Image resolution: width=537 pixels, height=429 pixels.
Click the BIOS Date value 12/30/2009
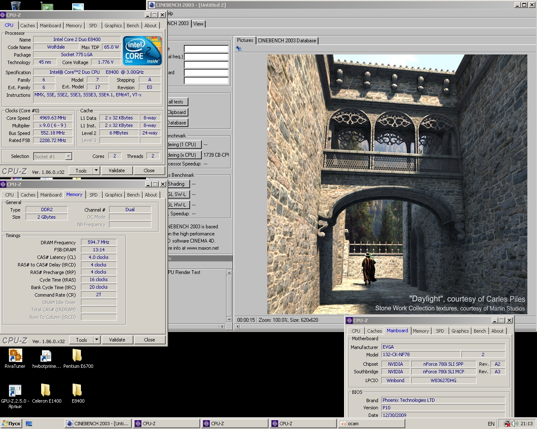tap(443, 415)
